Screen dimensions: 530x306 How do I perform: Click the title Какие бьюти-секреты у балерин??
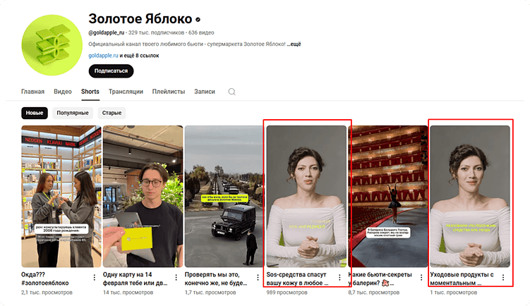point(380,279)
